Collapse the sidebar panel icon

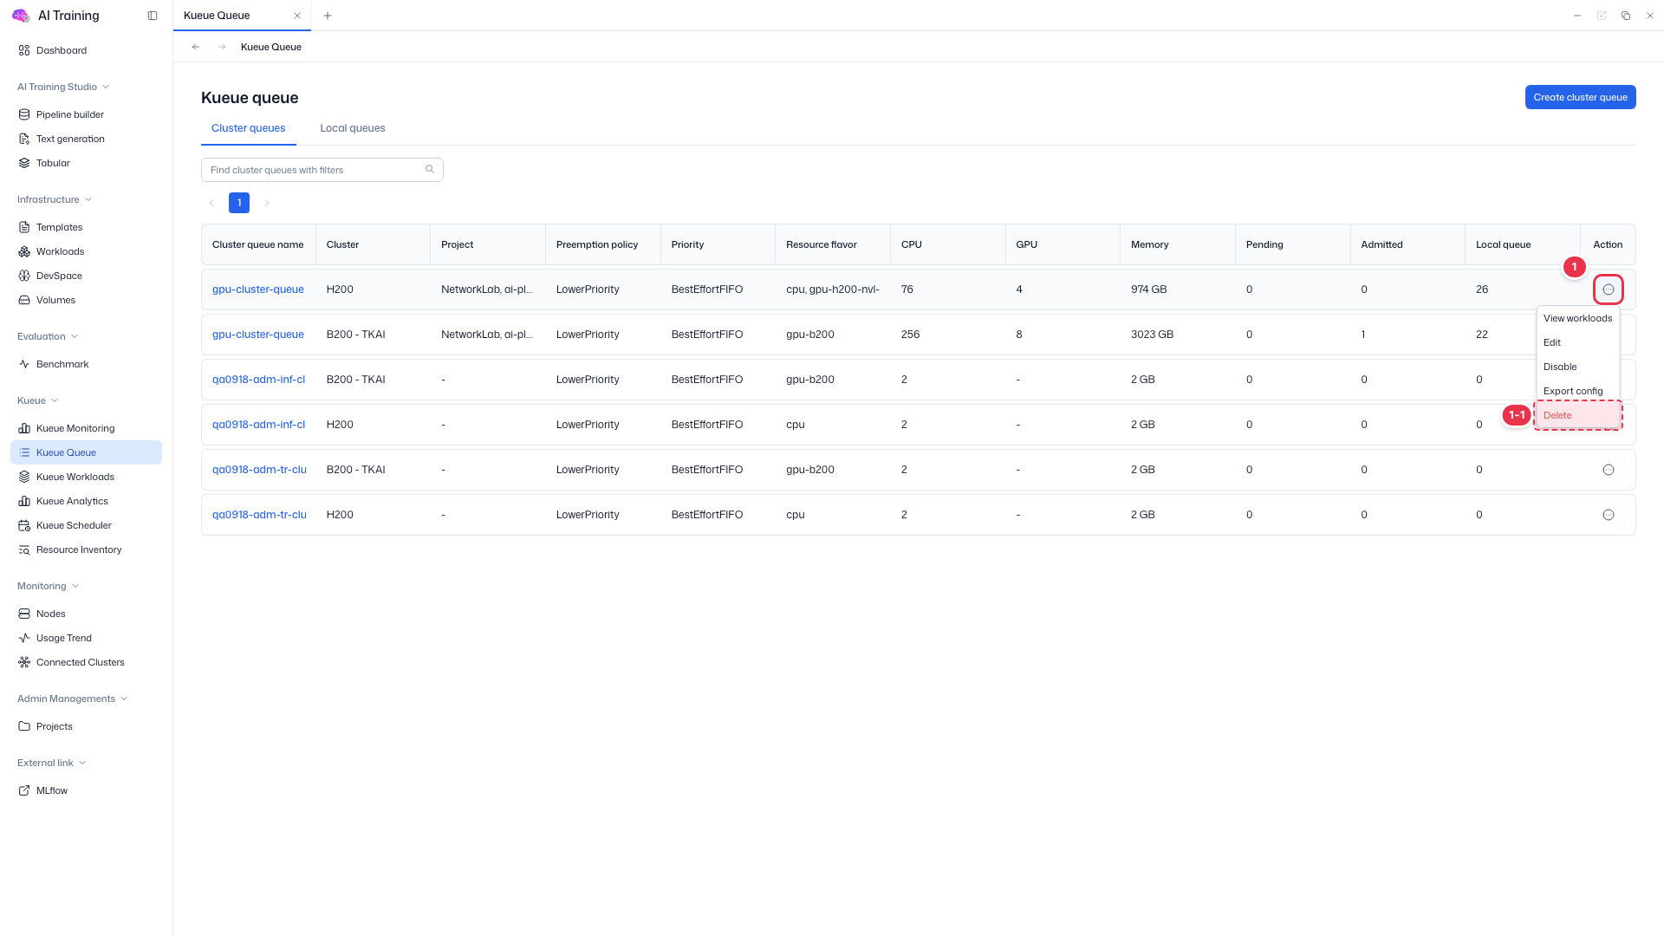153,16
